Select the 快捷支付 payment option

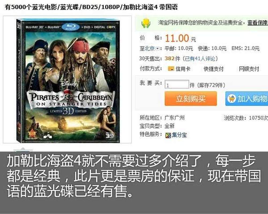pyautogui.click(x=214, y=69)
